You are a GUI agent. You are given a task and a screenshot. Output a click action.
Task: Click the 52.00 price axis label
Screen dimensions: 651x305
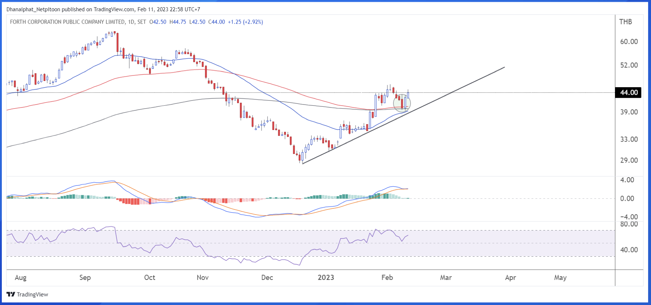pyautogui.click(x=629, y=65)
